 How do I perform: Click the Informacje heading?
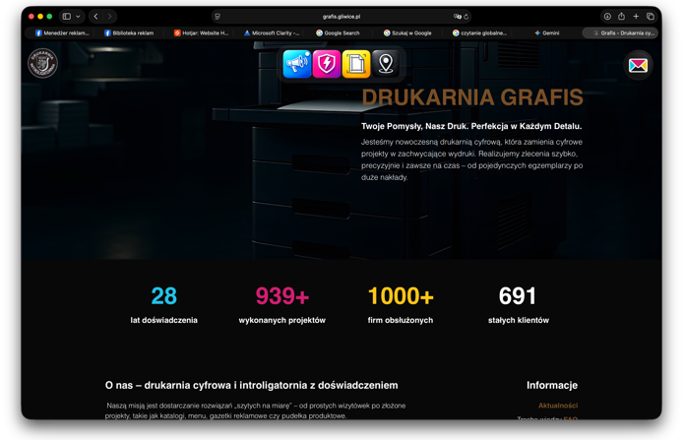(552, 385)
